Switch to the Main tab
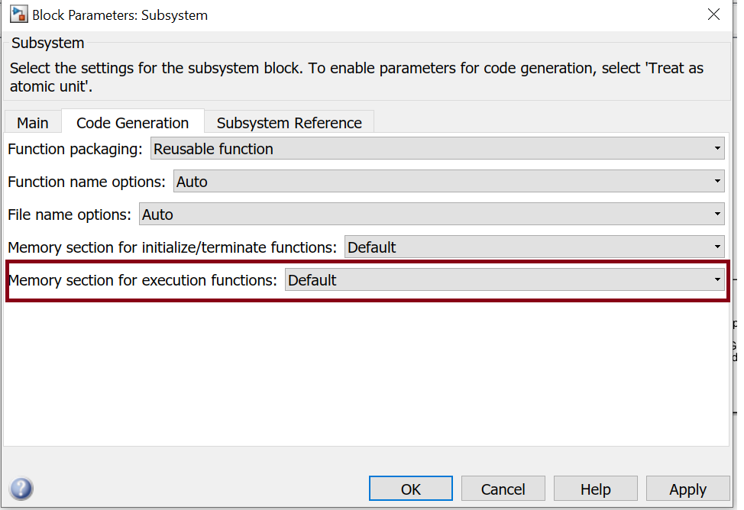Image resolution: width=744 pixels, height=510 pixels. 33,122
